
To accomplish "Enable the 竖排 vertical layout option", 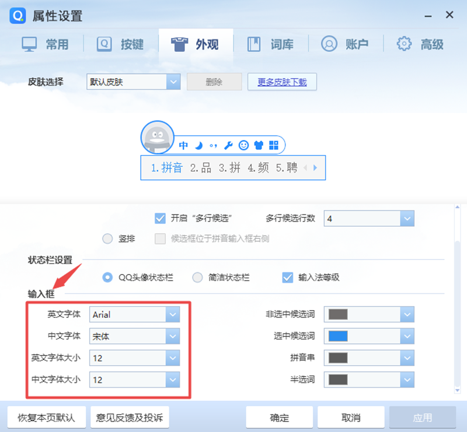I will (107, 238).
